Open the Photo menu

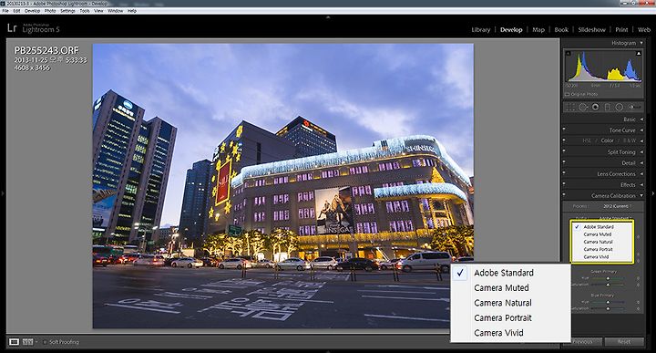(x=50, y=11)
